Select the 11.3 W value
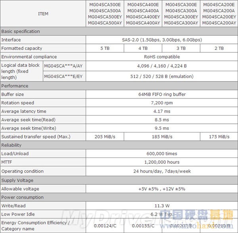Image resolution: width=238 pixels, height=233 pixels. pyautogui.click(x=162, y=206)
